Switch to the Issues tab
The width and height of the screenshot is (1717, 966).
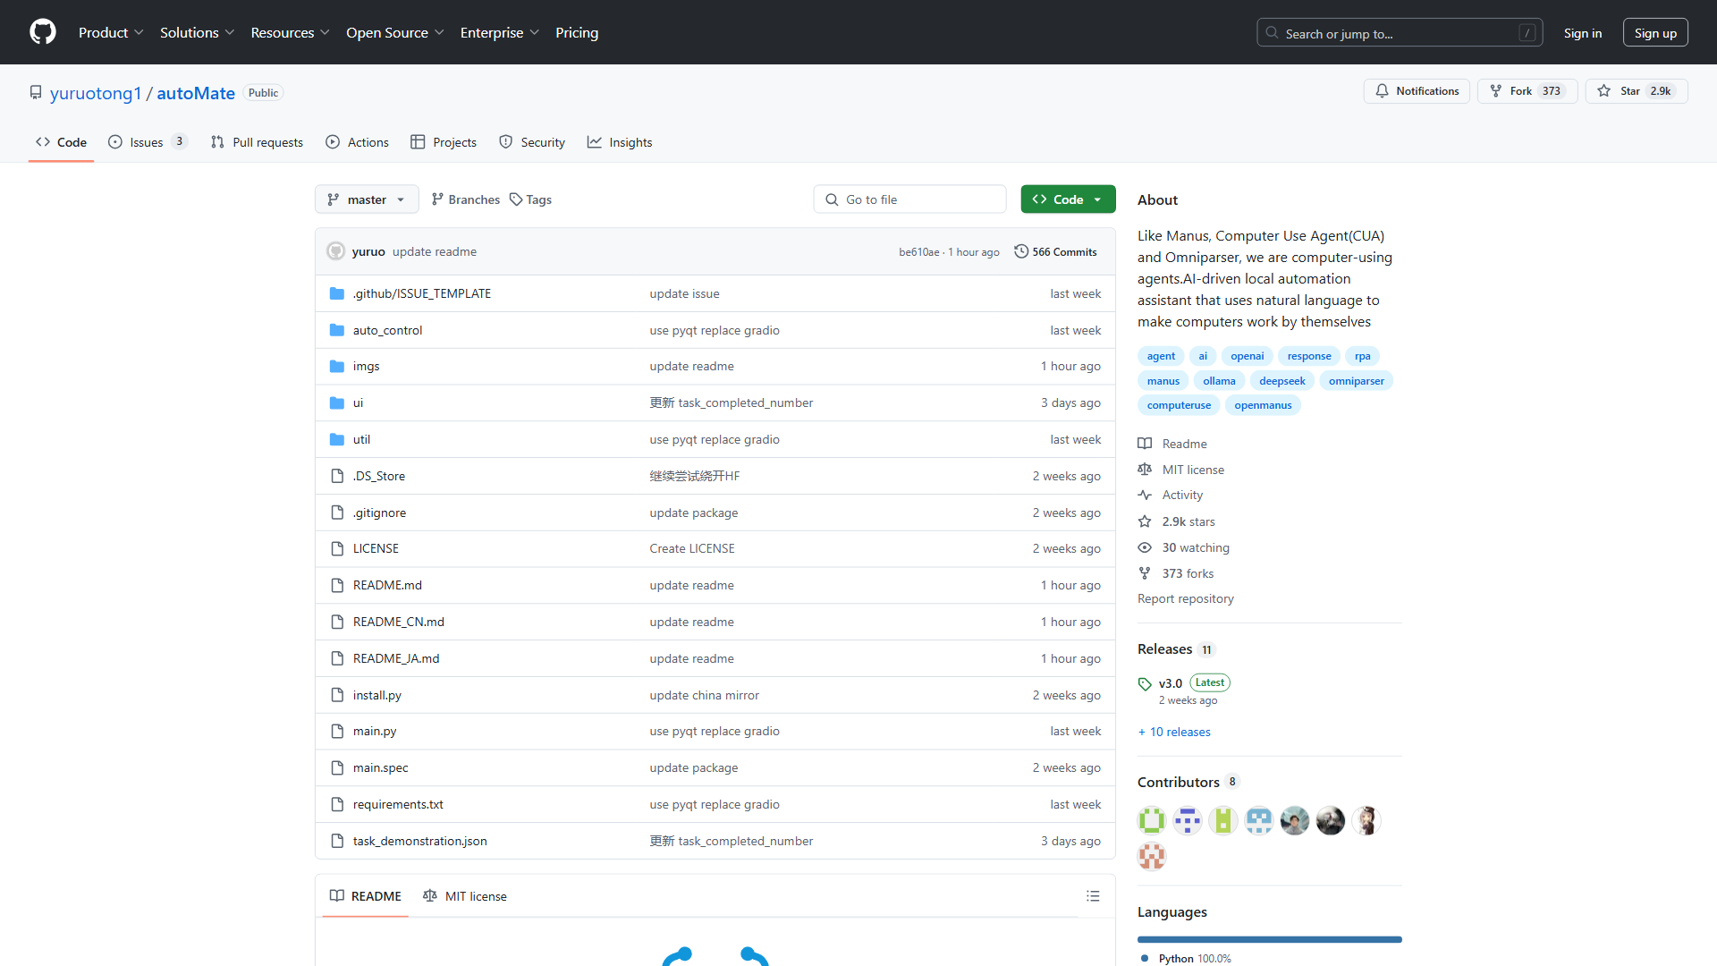click(x=148, y=142)
